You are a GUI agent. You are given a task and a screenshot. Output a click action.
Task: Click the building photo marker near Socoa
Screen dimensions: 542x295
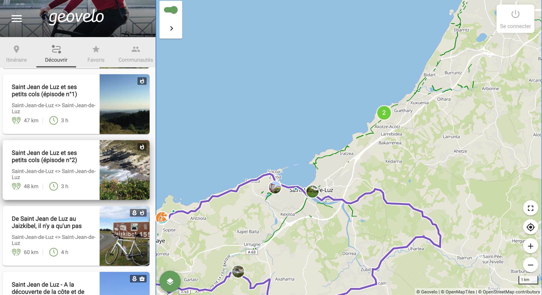(x=275, y=187)
